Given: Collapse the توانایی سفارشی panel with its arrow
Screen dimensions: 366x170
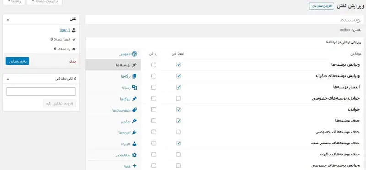Looking at the screenshot, I should (x=8, y=79).
